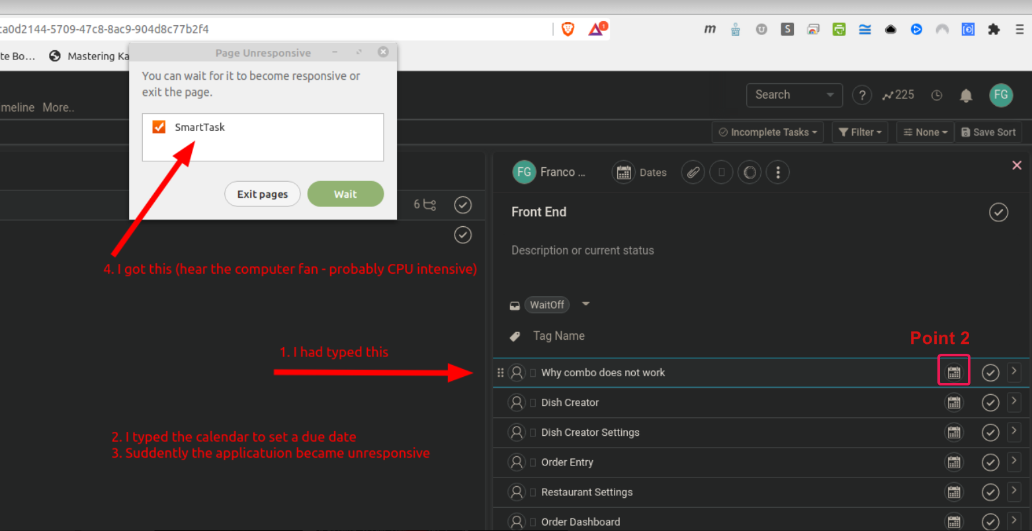Open the Filter dropdown
The width and height of the screenshot is (1032, 531).
860,132
